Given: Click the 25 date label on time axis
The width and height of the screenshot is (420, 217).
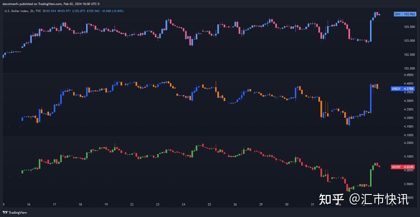Looking at the screenshot, I should pos(209,204).
